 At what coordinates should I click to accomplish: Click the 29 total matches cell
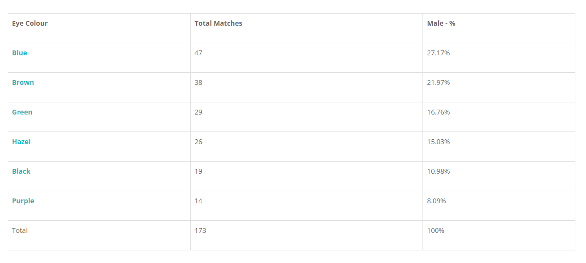(x=198, y=112)
